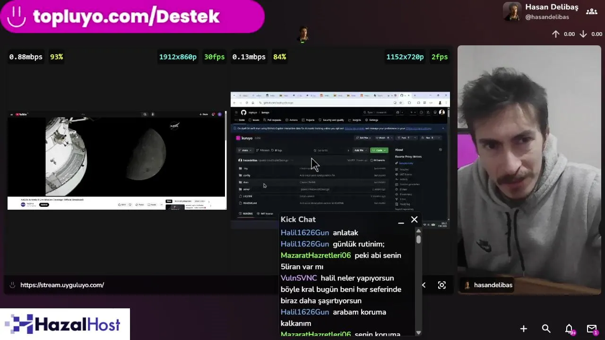605x340 pixels.
Task: Open the docs folder in repo
Action: [x=246, y=182]
